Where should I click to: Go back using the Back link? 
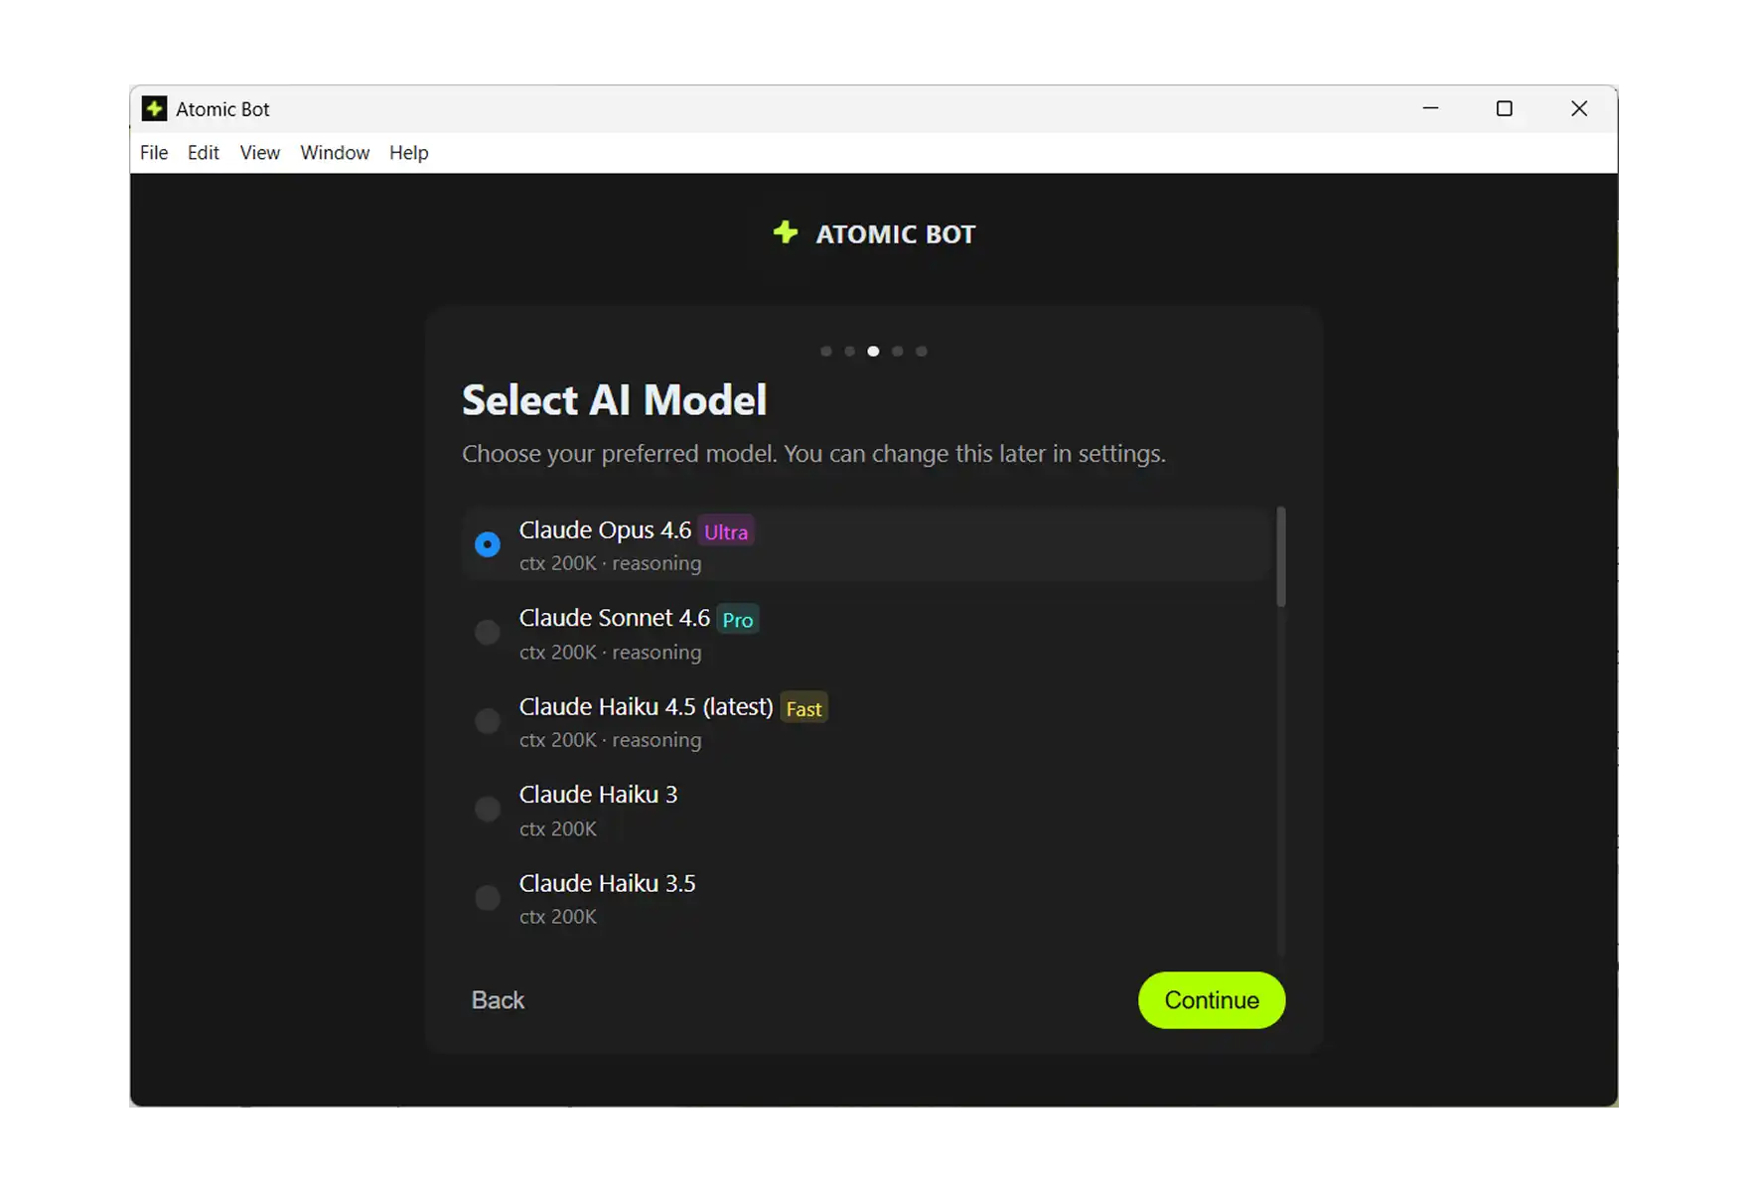click(498, 999)
